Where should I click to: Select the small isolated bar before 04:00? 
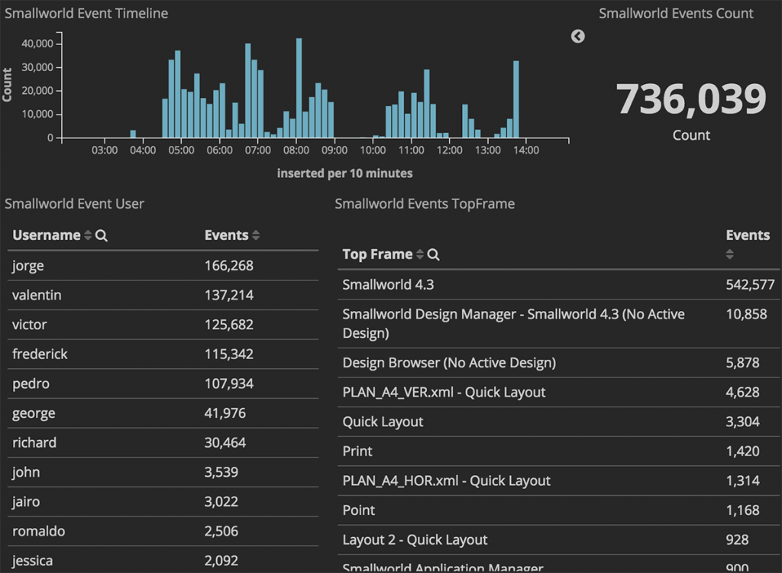point(133,134)
